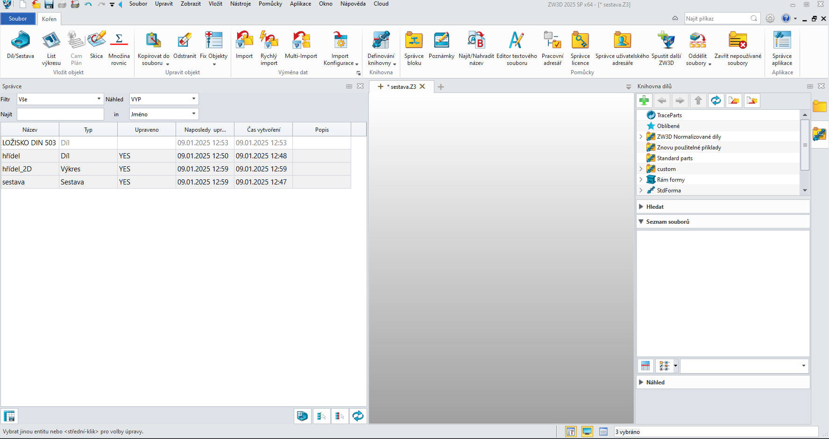The width and height of the screenshot is (829, 439).
Task: Open the Jméno search-field dropdown
Action: (164, 114)
